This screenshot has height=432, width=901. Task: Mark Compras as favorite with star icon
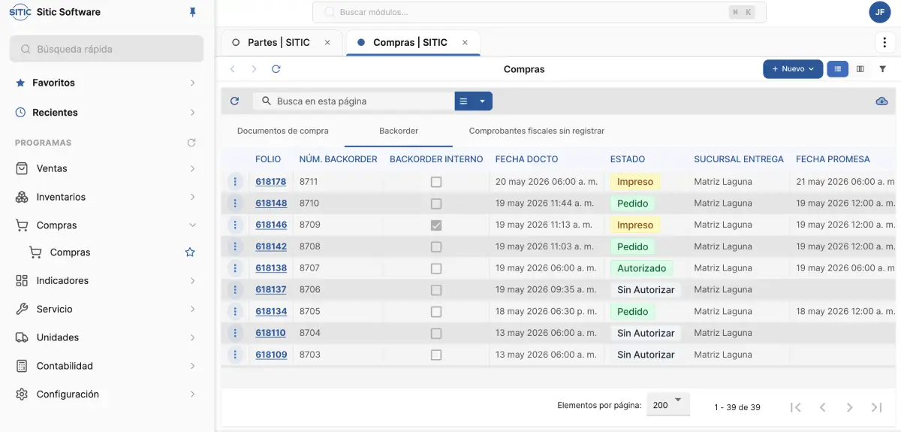pyautogui.click(x=190, y=252)
